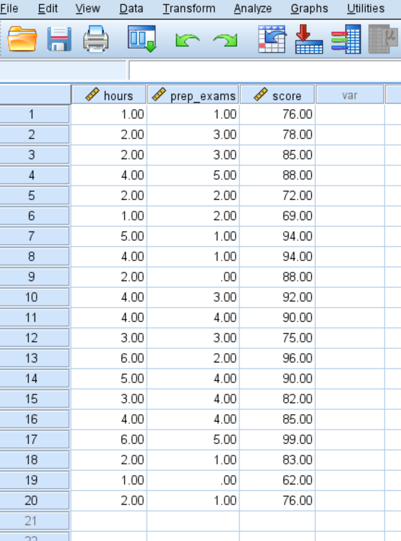
Task: Click the Print icon
Action: [x=96, y=39]
